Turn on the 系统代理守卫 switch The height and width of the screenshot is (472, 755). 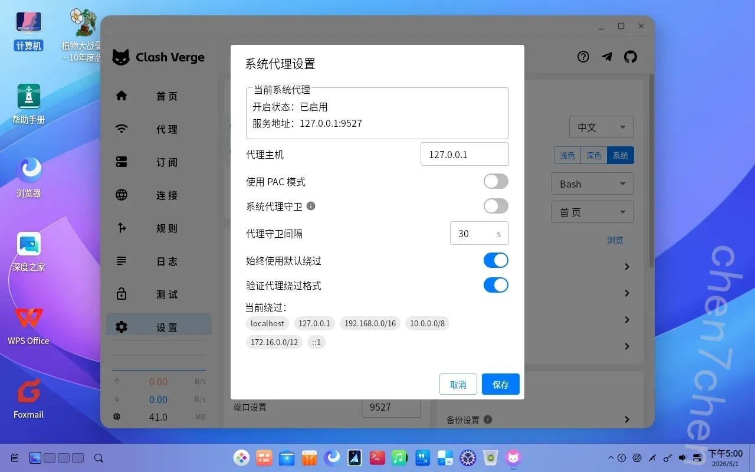(496, 206)
